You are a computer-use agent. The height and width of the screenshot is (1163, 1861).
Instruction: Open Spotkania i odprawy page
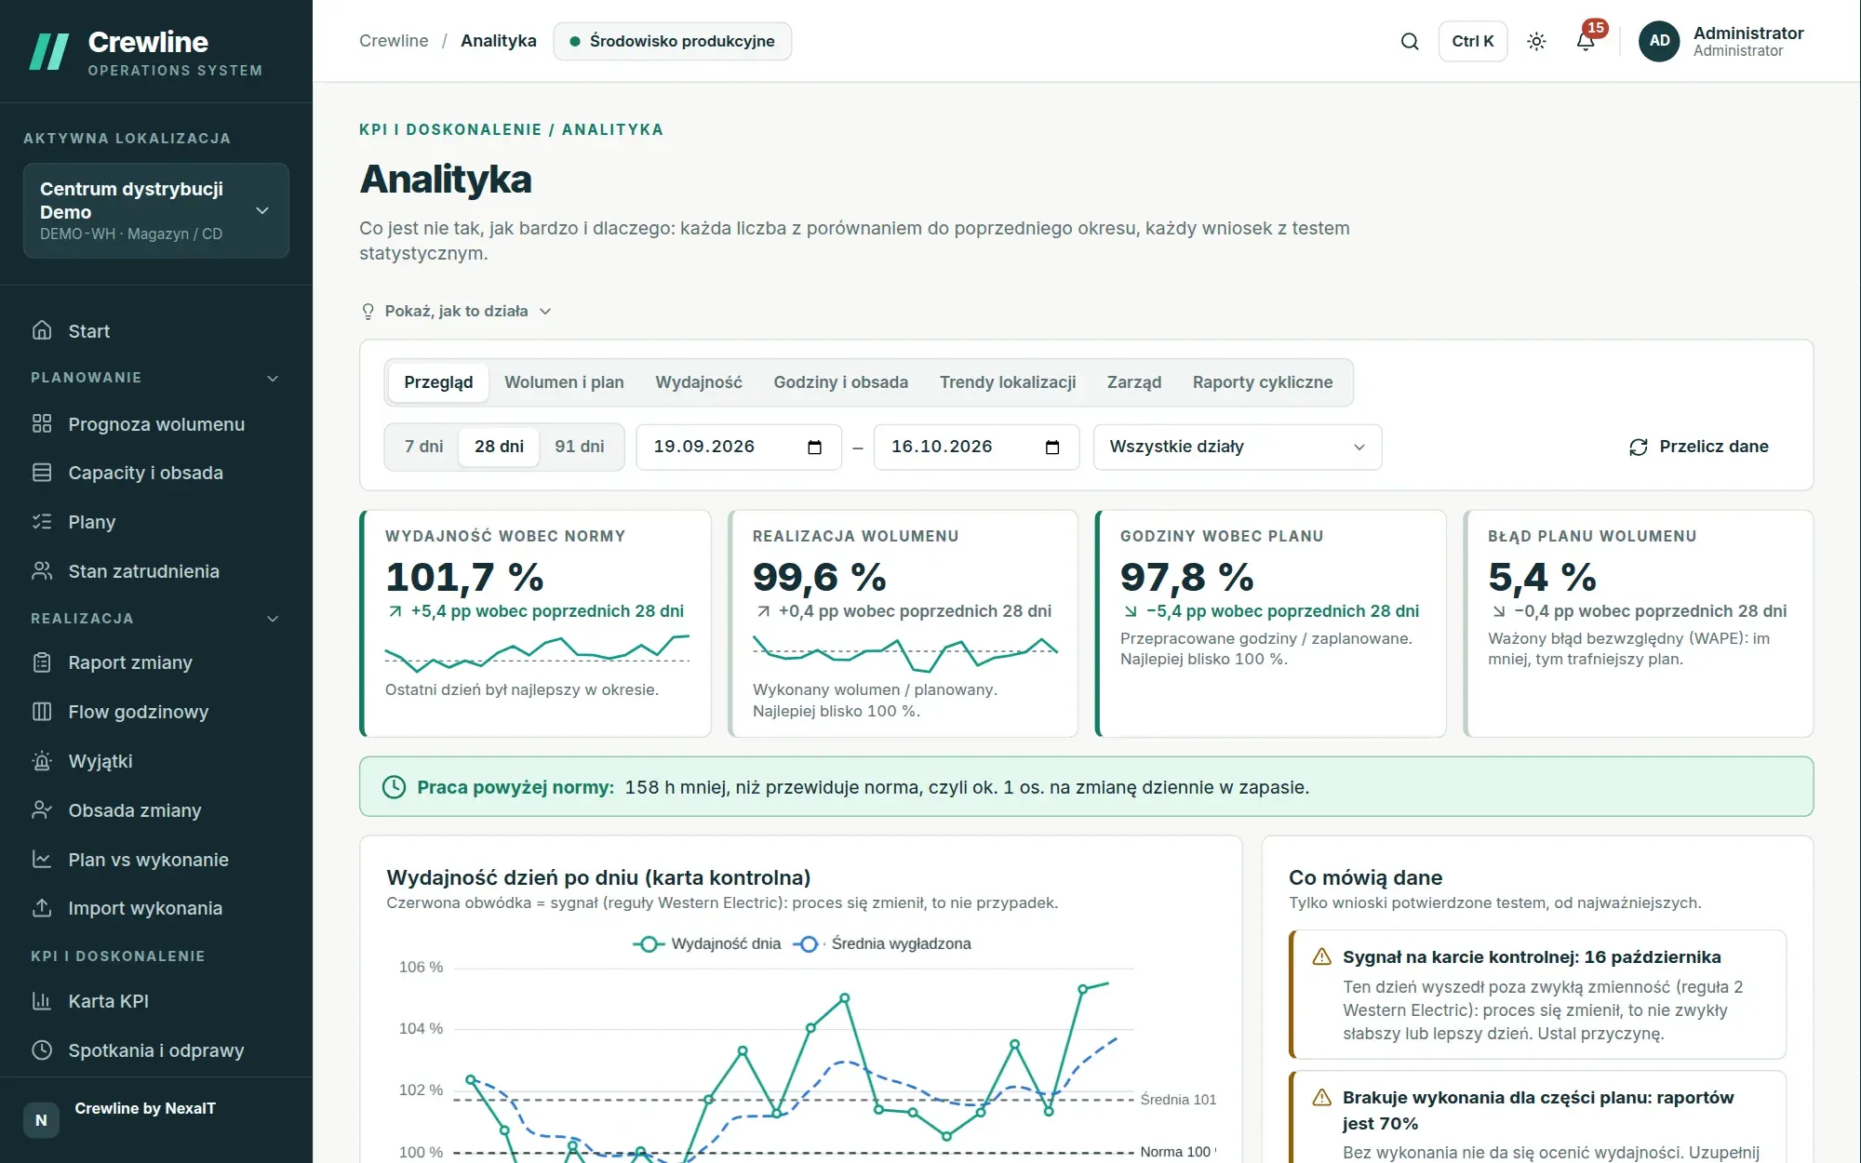point(156,1050)
